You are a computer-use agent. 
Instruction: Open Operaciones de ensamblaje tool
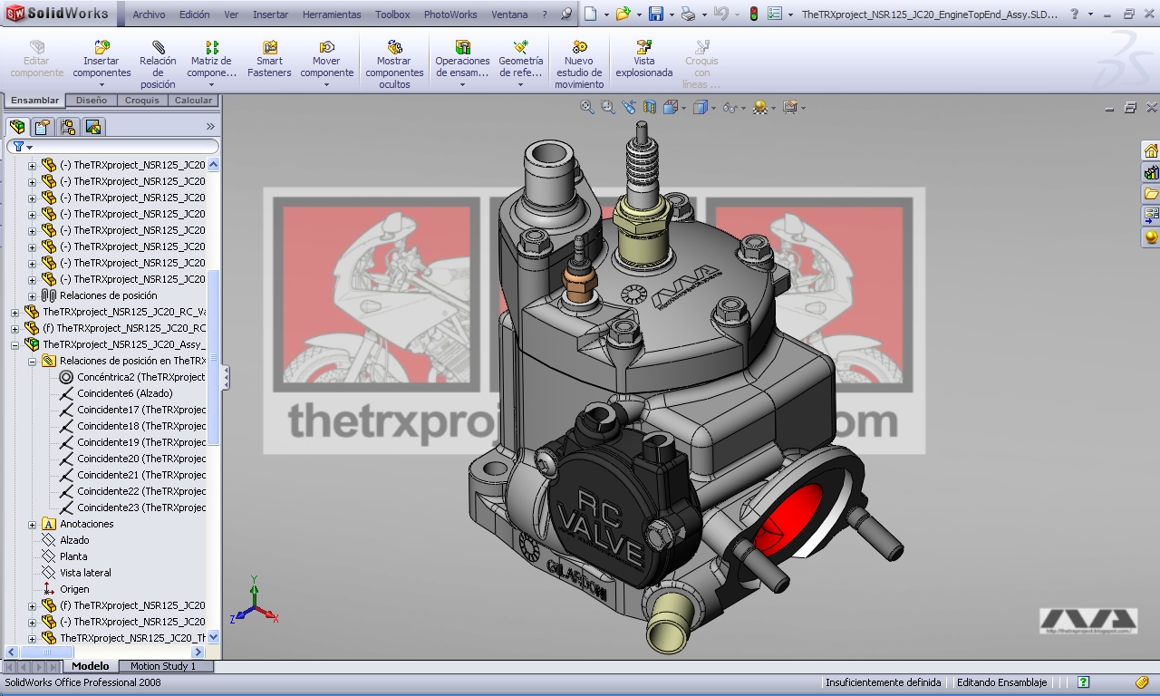(x=462, y=63)
